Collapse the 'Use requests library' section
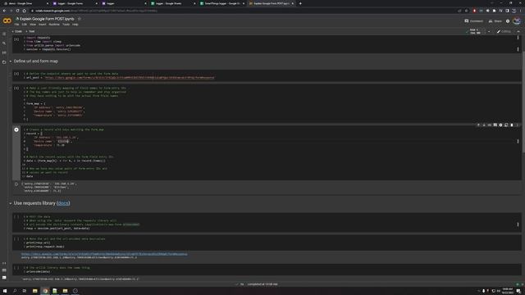 click(x=11, y=203)
